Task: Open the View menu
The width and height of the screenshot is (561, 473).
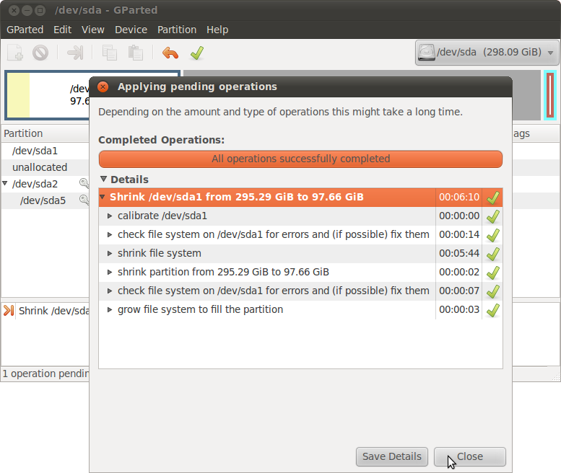Action: [x=92, y=30]
